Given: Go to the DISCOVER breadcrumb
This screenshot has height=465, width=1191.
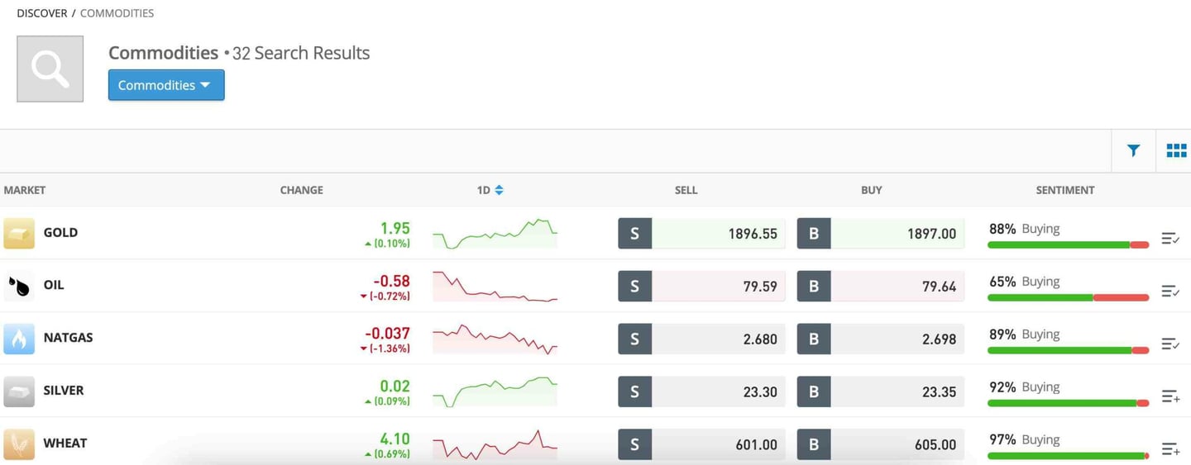Looking at the screenshot, I should point(41,13).
